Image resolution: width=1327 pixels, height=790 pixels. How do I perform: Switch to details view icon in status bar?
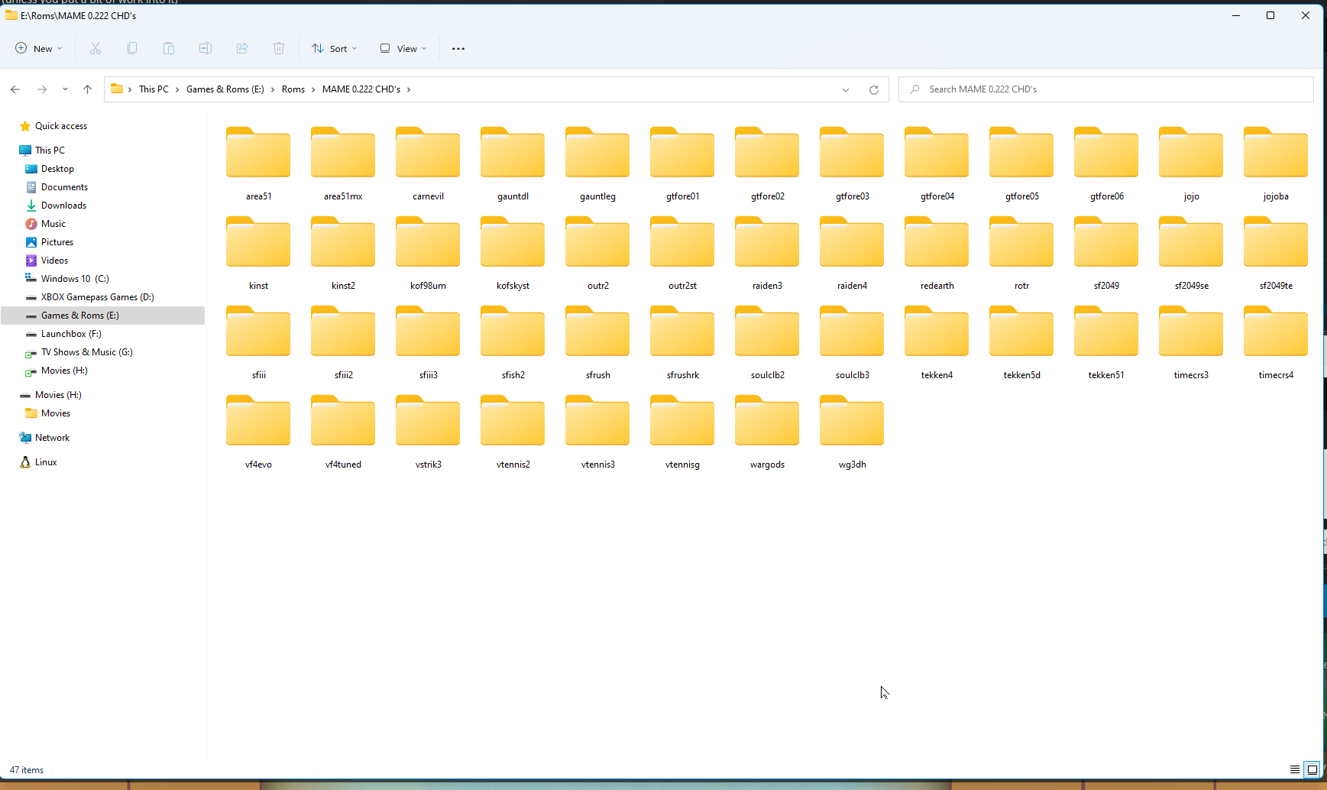click(1294, 769)
